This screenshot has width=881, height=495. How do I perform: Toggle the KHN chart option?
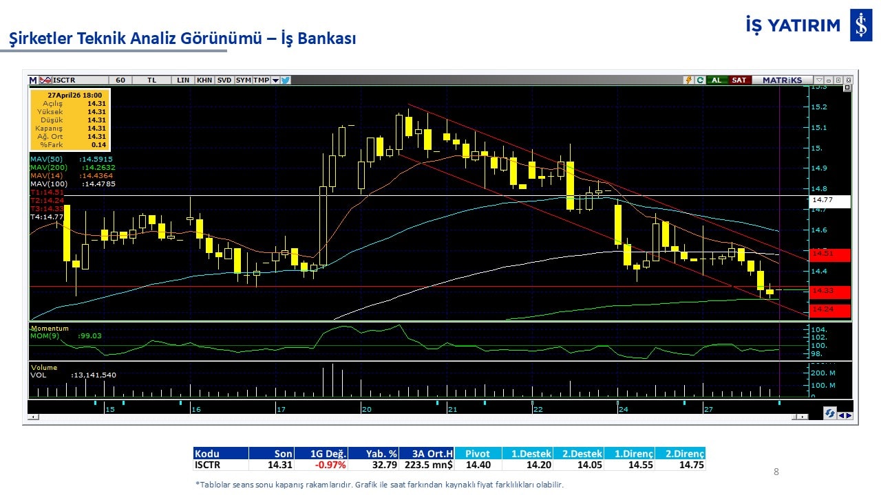point(204,80)
